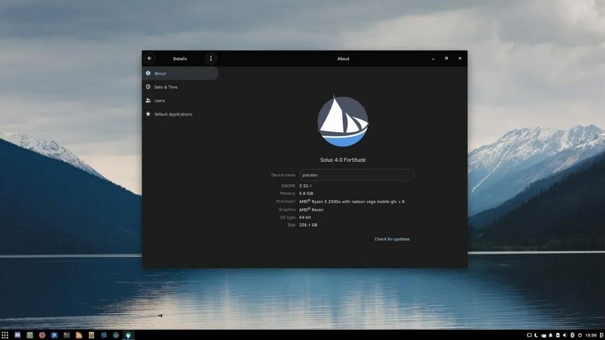The height and width of the screenshot is (340, 605).
Task: Open the blue screenshot app taskbar icon
Action: point(55,335)
